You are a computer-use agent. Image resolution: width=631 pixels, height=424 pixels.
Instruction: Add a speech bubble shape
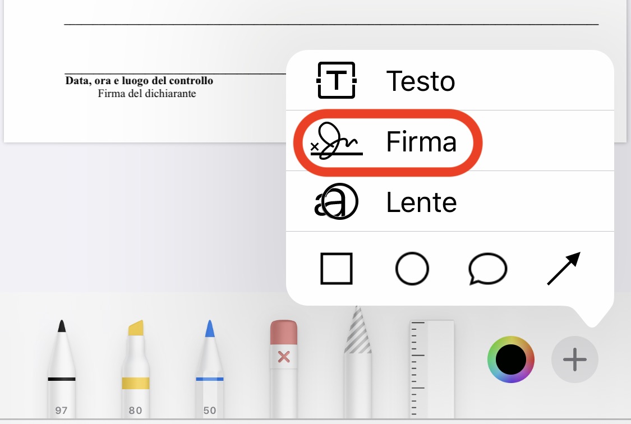coord(487,269)
